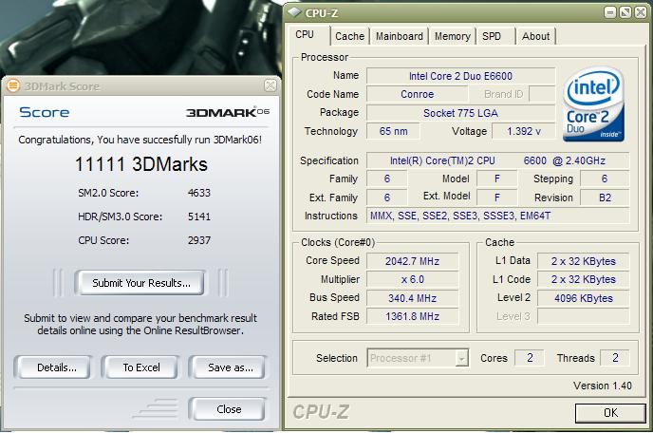
Task: Click the 3DMark Score window orange icon
Action: (13, 85)
